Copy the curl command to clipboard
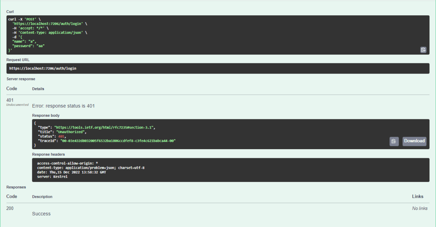Screen dimensions: 436x227 pos(423,50)
